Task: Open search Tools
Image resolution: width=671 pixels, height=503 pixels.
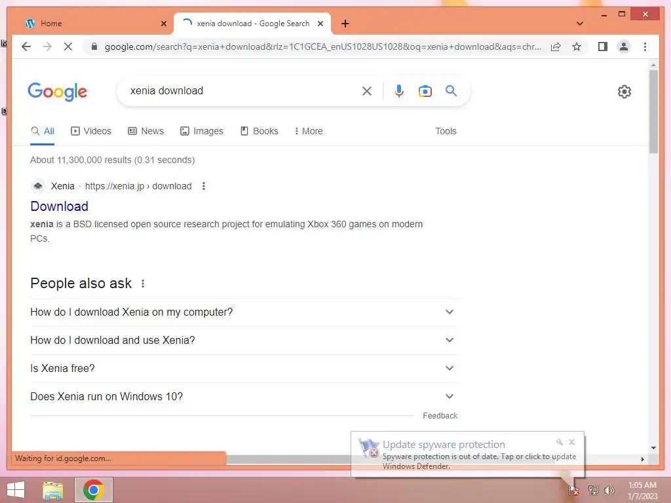Action: tap(446, 131)
